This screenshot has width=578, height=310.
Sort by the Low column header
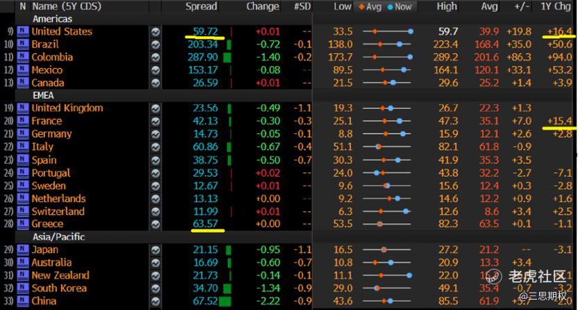342,6
